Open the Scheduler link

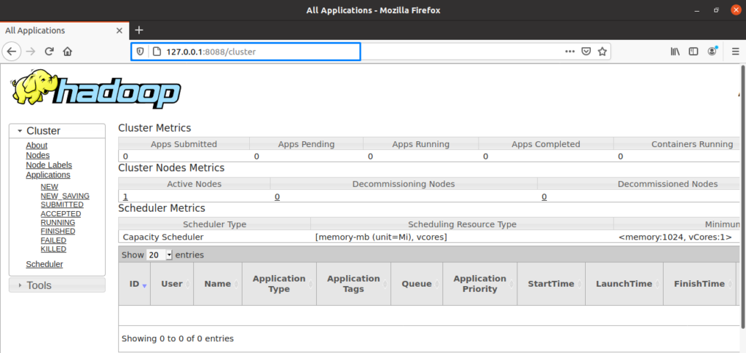tap(44, 264)
